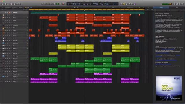This screenshot has width=185, height=104.
Task: Toggle record enable on Sidechain track
Action: pos(9,12)
